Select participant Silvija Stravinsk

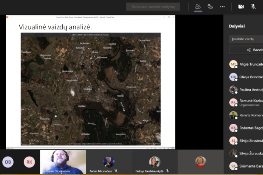click(246, 141)
